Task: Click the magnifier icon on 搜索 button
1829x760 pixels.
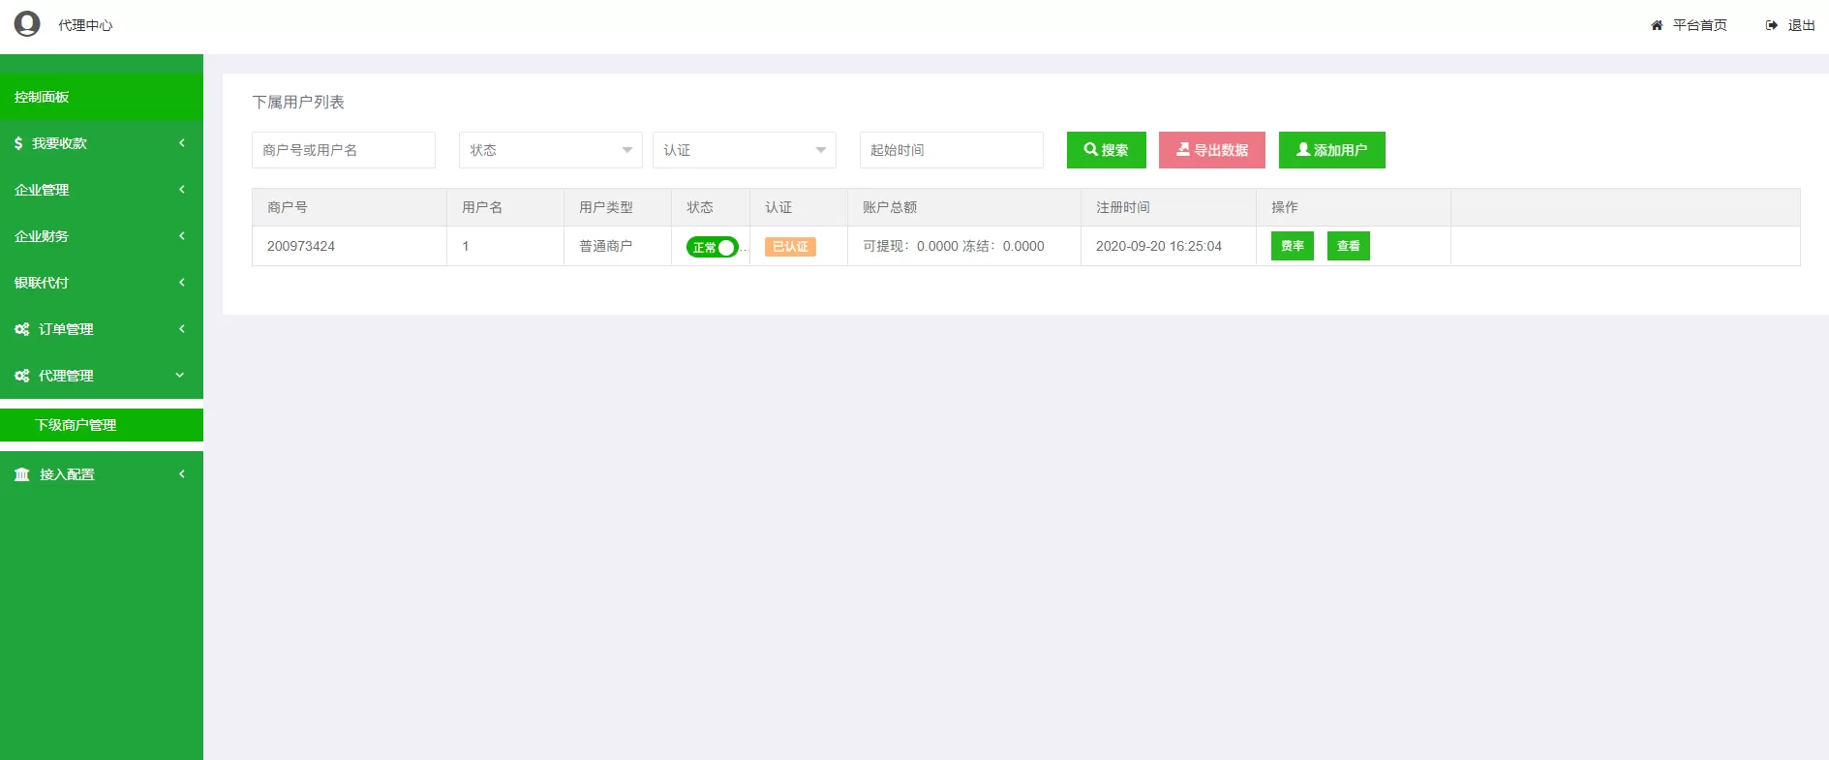Action: pyautogui.click(x=1090, y=150)
